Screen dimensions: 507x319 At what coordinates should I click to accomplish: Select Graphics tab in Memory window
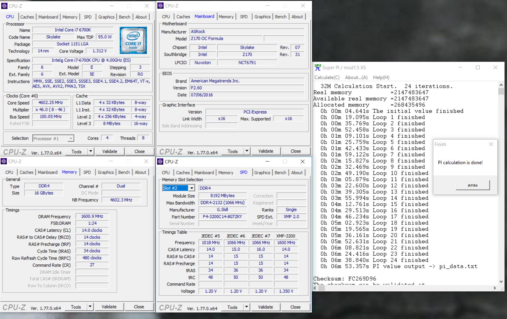[x=106, y=172]
